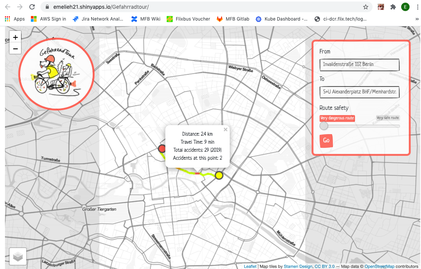Viewport: 421px width, 269px height.
Task: Click the GefahrradTour logo
Action: pyautogui.click(x=56, y=74)
